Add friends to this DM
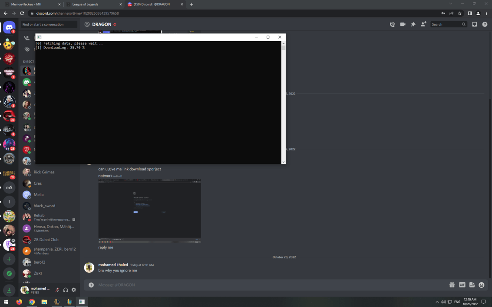Screen dimensions: 492x307 (423, 24)
